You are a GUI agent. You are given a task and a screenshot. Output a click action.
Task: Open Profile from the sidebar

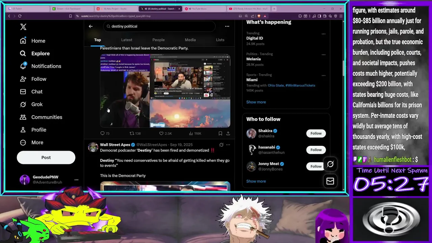[33, 130]
